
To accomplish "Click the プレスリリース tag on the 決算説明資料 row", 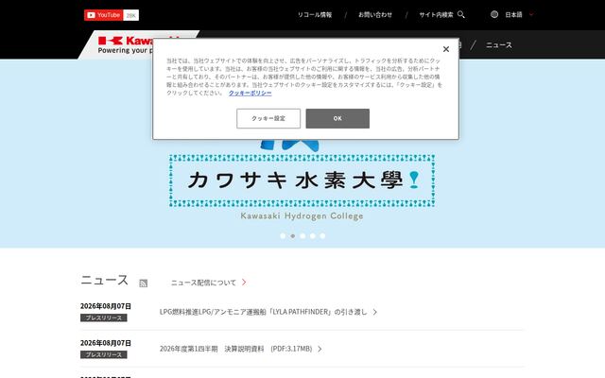I will pos(103,354).
